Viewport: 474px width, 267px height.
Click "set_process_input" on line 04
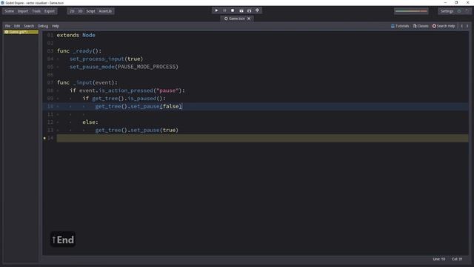click(x=97, y=59)
